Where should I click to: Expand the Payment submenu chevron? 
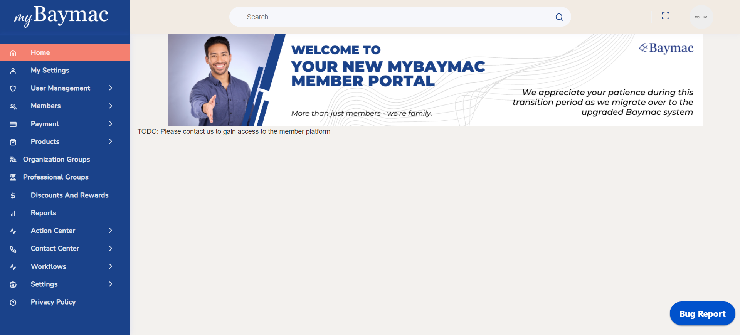(x=111, y=124)
